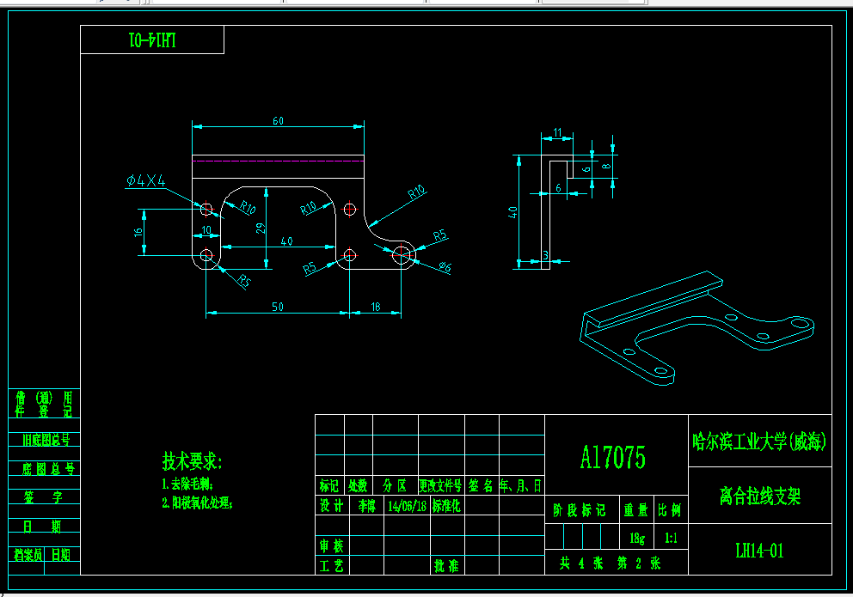
Task: Click the 审核 row label
Action: pyautogui.click(x=331, y=545)
